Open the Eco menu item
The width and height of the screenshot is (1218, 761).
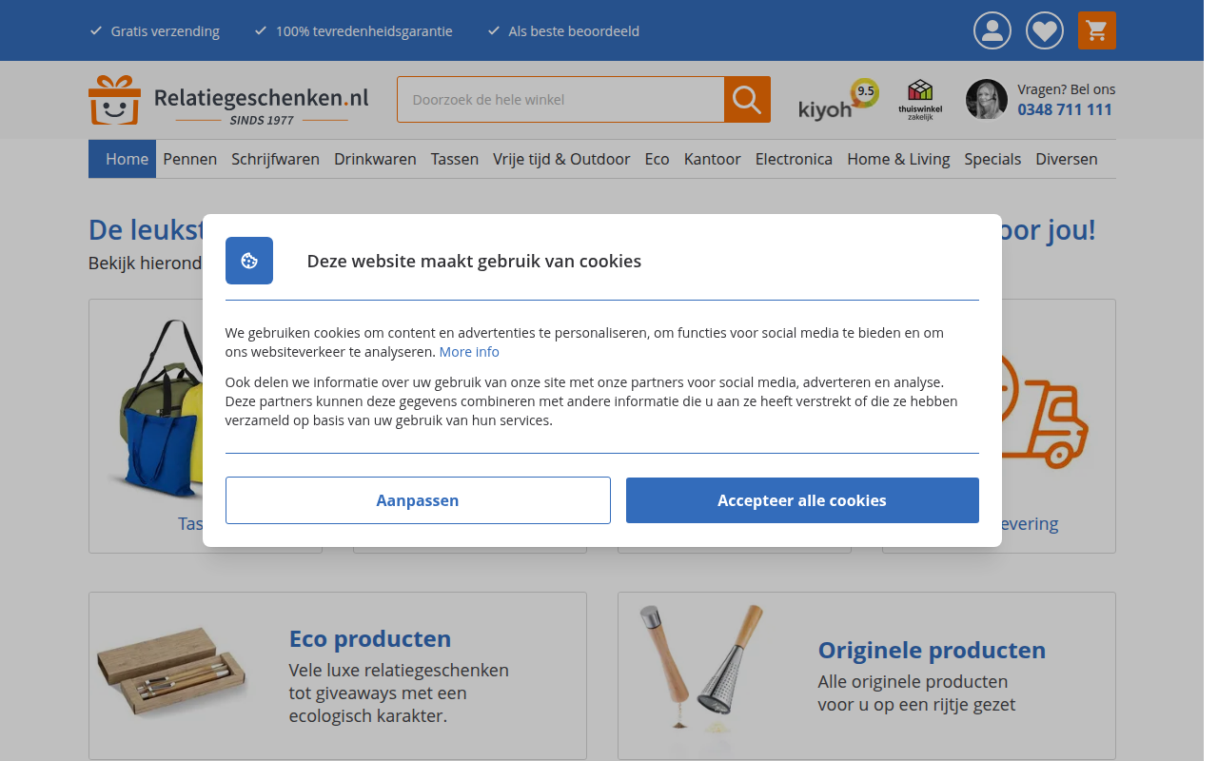pyautogui.click(x=657, y=159)
